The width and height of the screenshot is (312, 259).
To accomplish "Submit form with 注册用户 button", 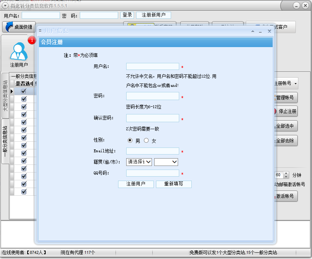I will (x=136, y=184).
